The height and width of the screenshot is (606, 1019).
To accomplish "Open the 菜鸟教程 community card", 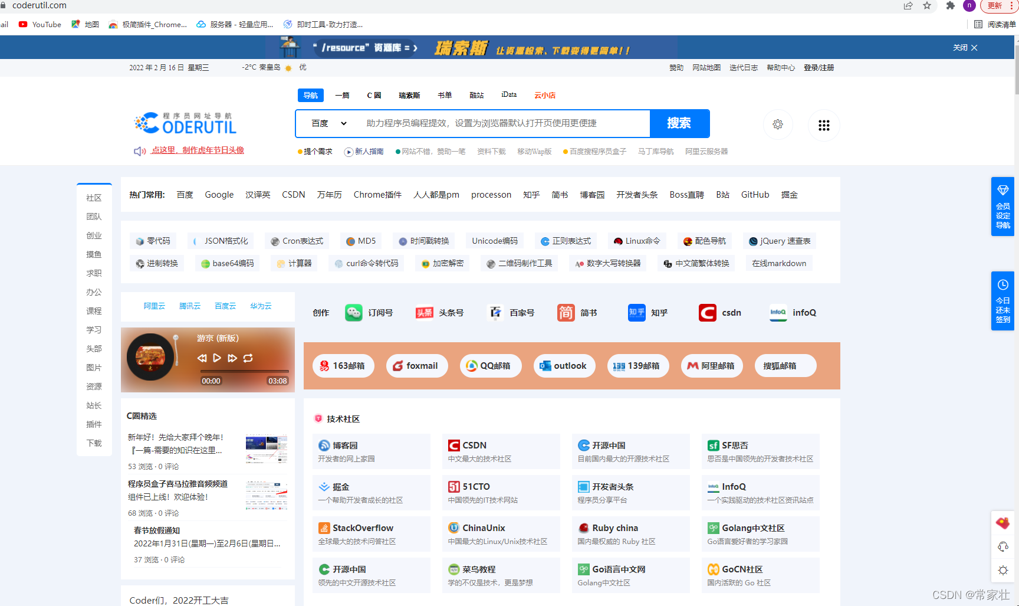I will pyautogui.click(x=501, y=575).
